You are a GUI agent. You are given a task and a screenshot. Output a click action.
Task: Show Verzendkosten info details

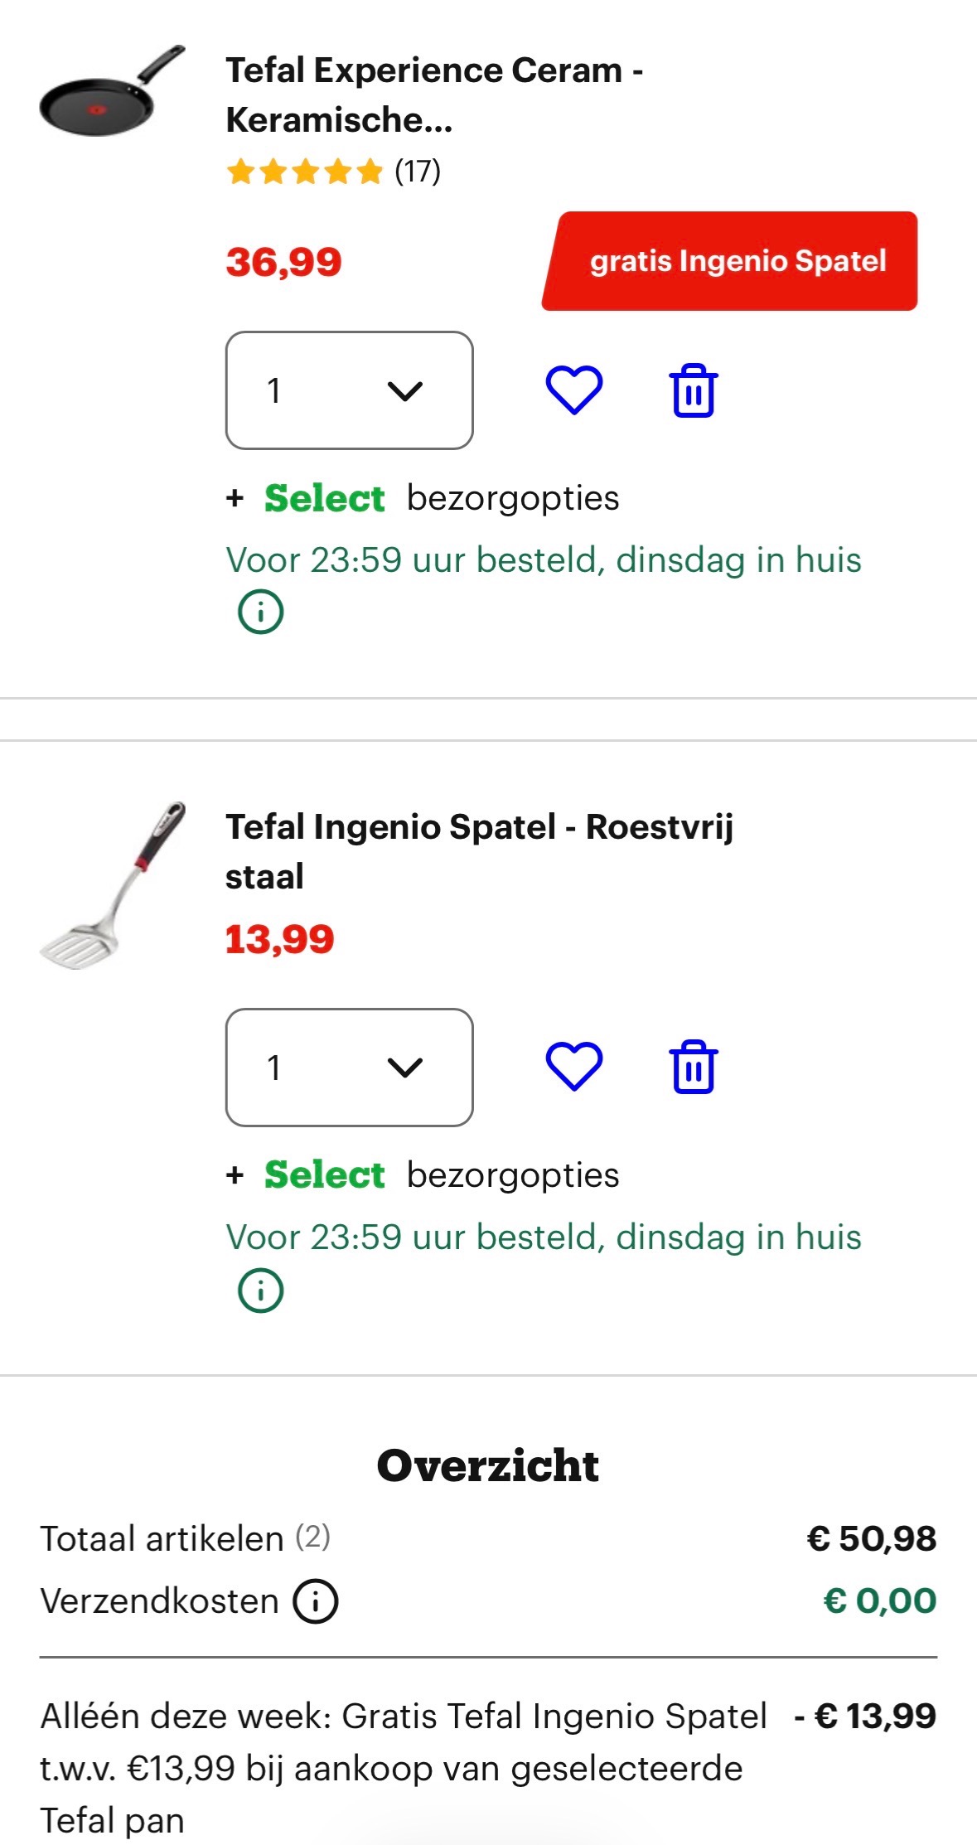[x=312, y=1600]
